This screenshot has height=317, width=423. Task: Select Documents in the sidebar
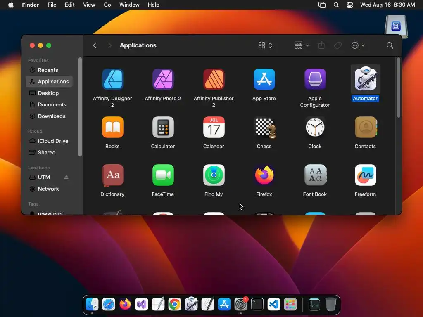click(x=50, y=104)
